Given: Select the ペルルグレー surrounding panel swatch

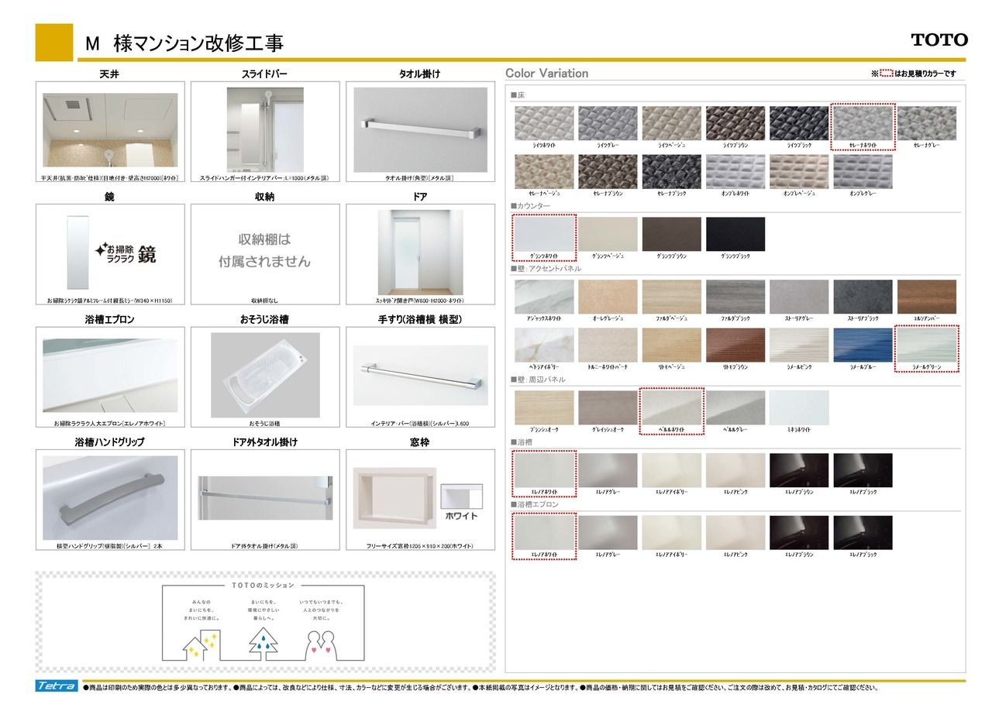Looking at the screenshot, I should pos(735,407).
